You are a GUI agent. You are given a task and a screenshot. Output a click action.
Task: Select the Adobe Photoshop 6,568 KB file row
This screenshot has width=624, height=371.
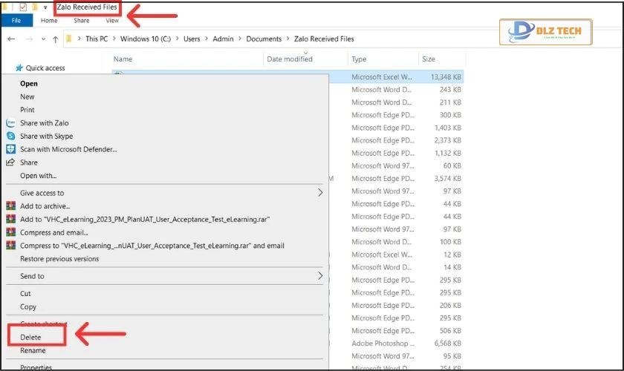(x=397, y=343)
